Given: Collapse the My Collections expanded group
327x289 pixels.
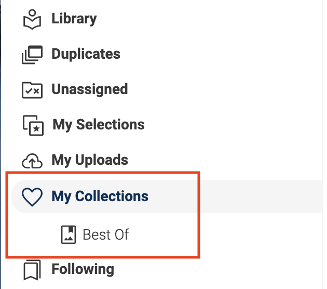Looking at the screenshot, I should [x=100, y=196].
